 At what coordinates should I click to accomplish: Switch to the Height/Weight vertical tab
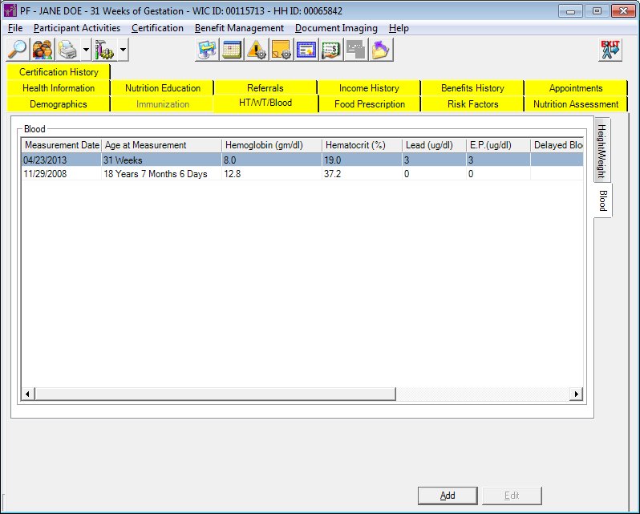[x=602, y=152]
